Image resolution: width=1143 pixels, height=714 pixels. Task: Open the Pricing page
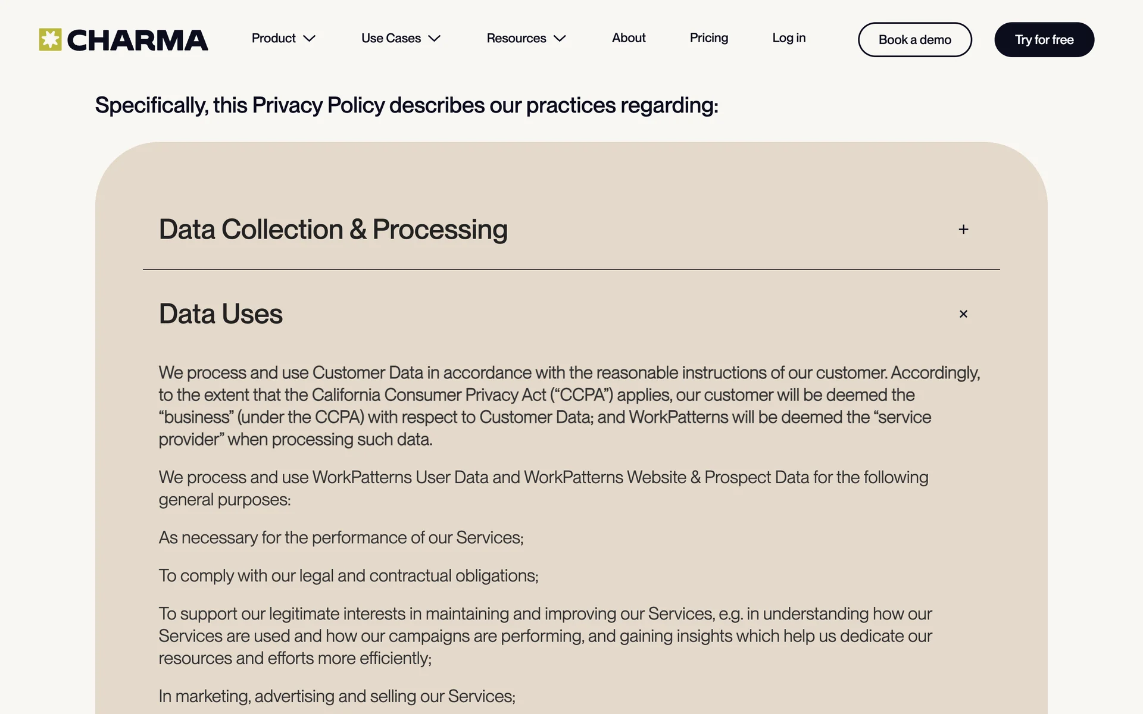(708, 38)
